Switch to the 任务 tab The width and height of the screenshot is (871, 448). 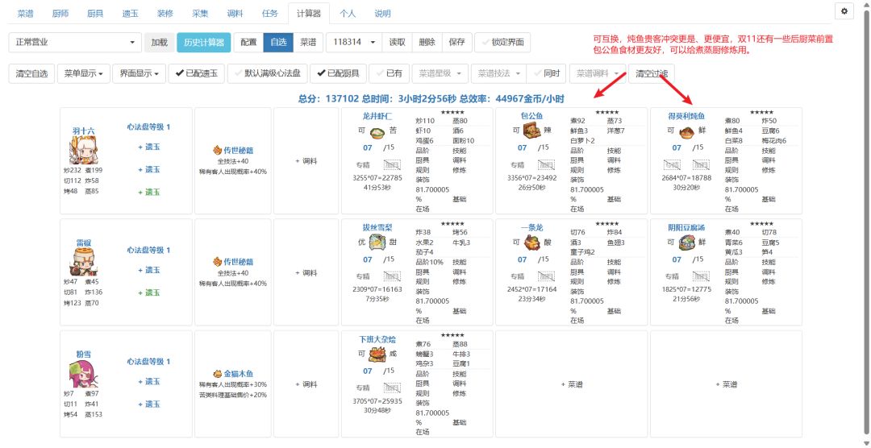270,14
